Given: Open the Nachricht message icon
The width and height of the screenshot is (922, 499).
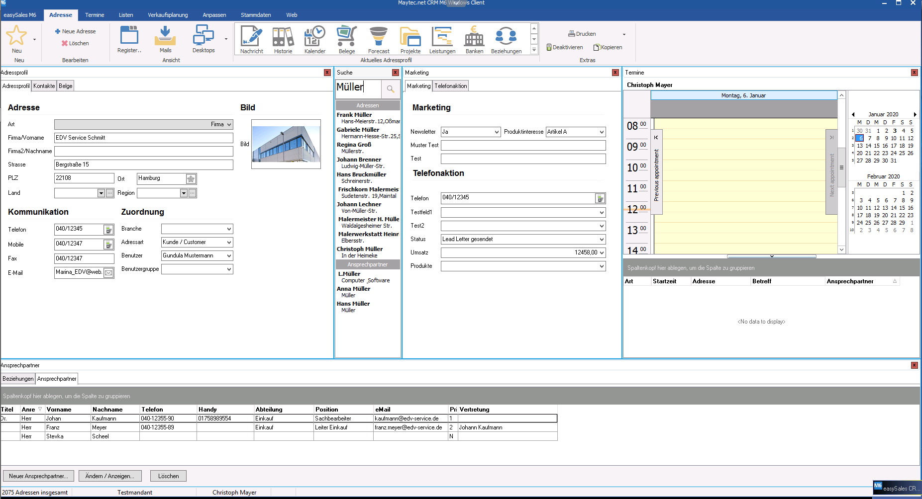Looking at the screenshot, I should coord(252,36).
